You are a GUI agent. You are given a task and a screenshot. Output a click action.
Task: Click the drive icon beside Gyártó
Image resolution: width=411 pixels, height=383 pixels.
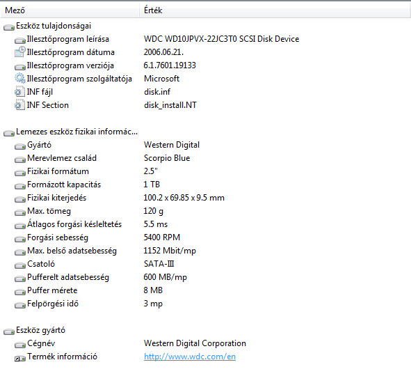click(20, 146)
